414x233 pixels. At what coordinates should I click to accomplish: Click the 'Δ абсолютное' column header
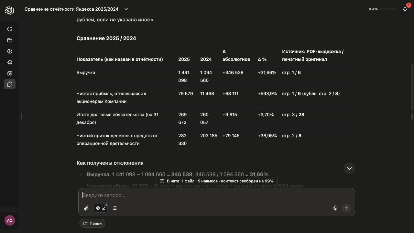pos(236,55)
